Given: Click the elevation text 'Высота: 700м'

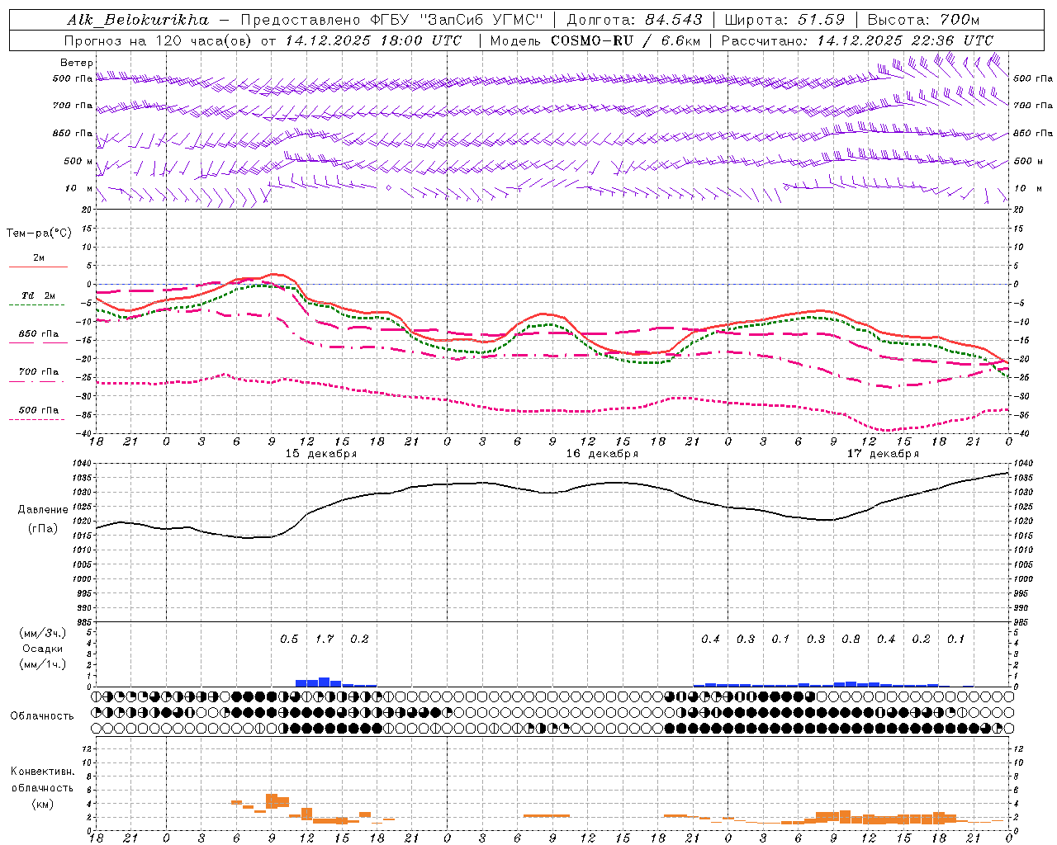Looking at the screenshot, I should click(x=923, y=20).
